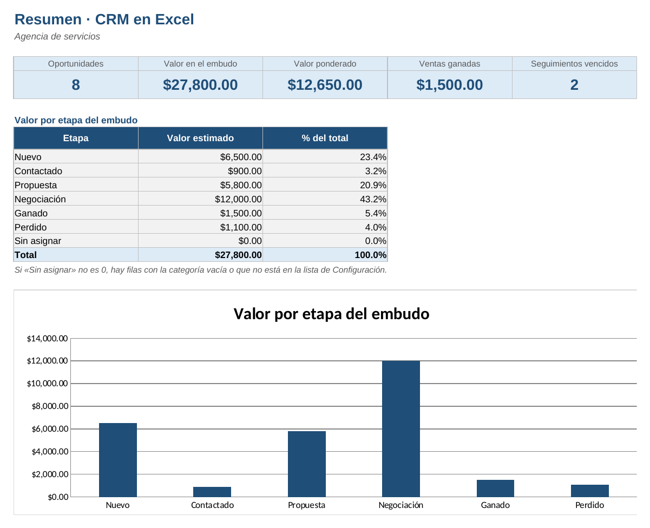Click the Propuesta bar in the chart
This screenshot has height=528, width=650.
point(307,464)
